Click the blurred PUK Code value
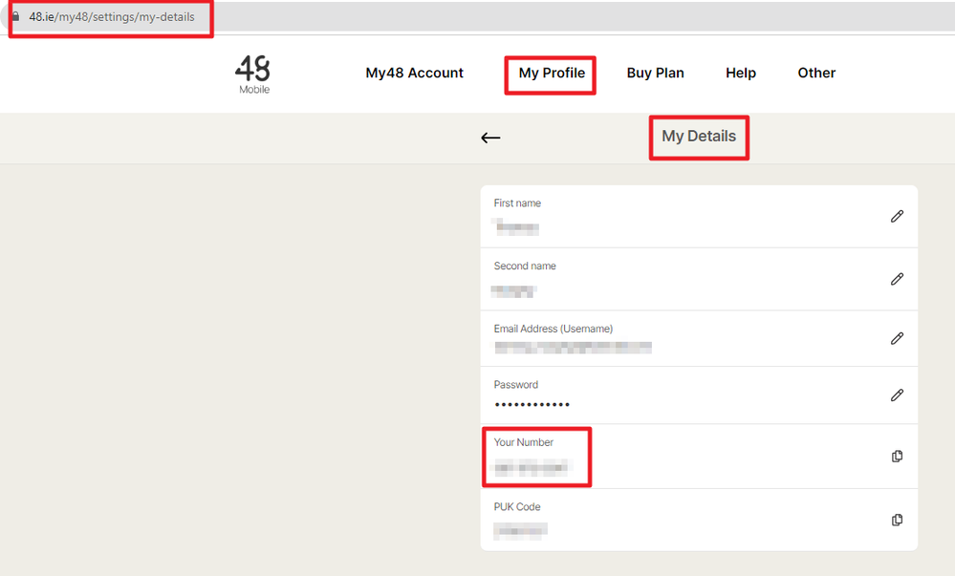955x576 pixels. click(521, 529)
